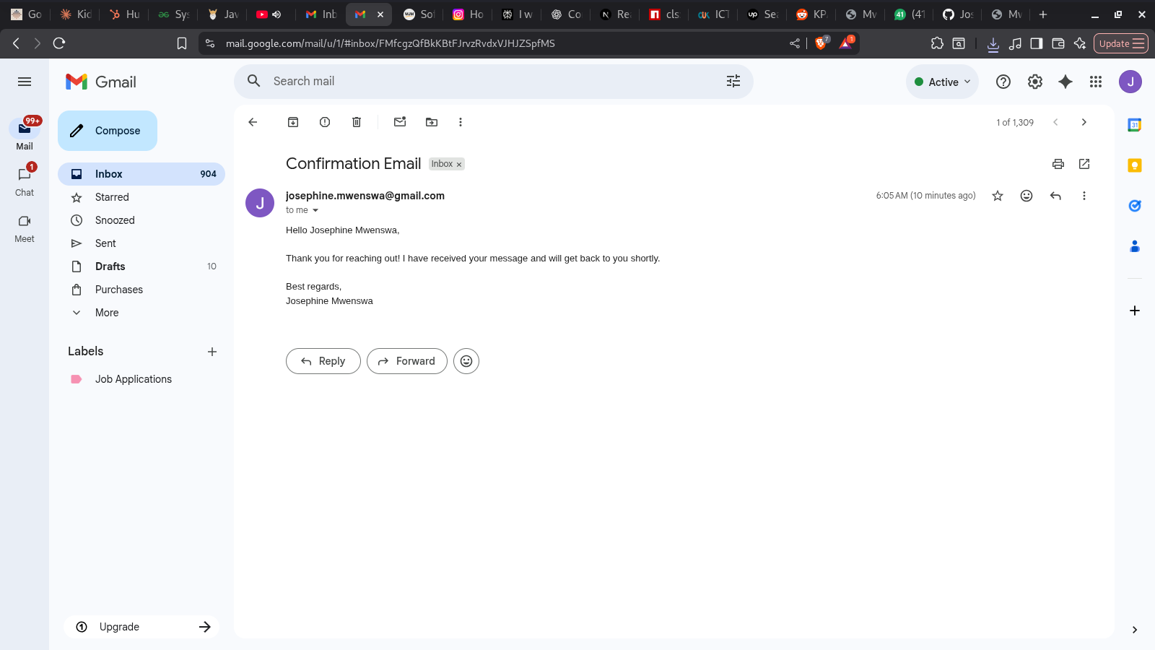Viewport: 1155px width, 650px height.
Task: Add an emoji reaction to the email
Action: pyautogui.click(x=1026, y=195)
